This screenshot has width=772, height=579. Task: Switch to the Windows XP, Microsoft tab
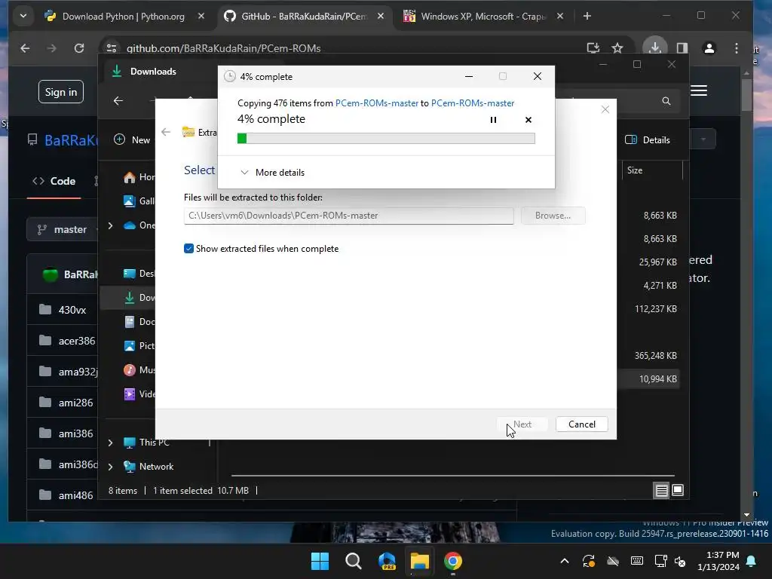483,17
